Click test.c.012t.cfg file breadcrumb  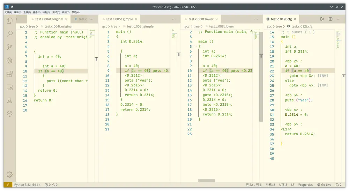(x=302, y=26)
